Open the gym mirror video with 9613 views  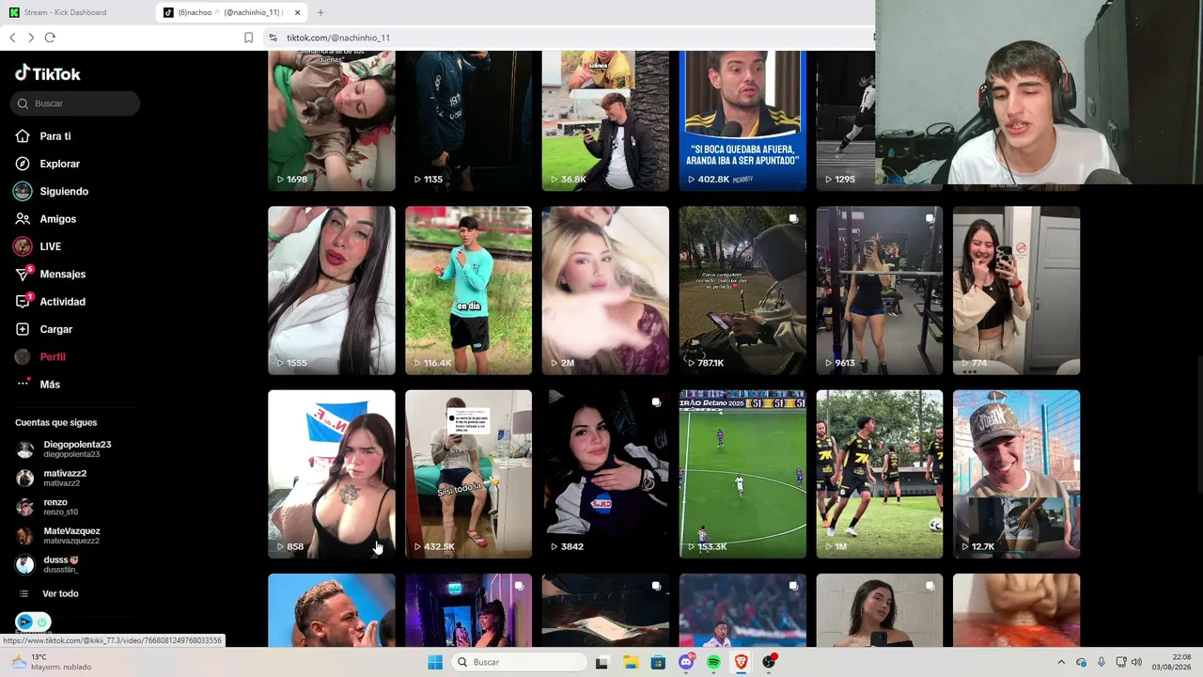point(880,291)
